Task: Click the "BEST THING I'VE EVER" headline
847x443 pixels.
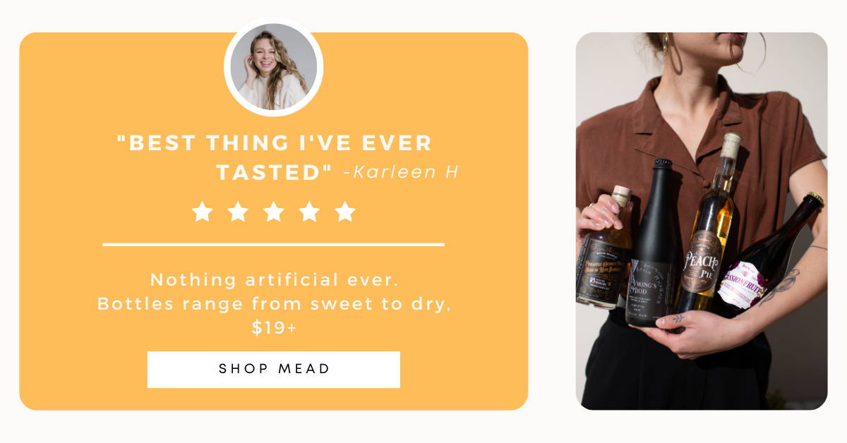Action: [274, 143]
